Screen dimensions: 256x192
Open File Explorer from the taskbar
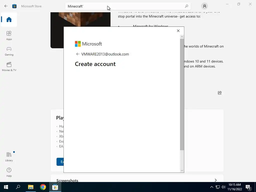coord(30,187)
